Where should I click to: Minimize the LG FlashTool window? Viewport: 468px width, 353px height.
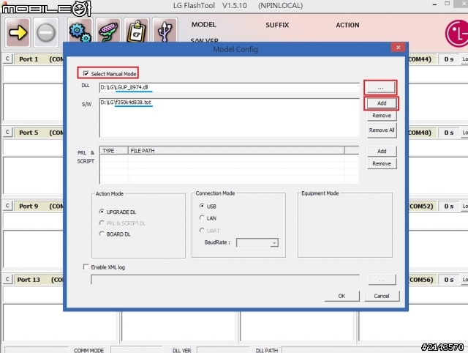point(434,4)
